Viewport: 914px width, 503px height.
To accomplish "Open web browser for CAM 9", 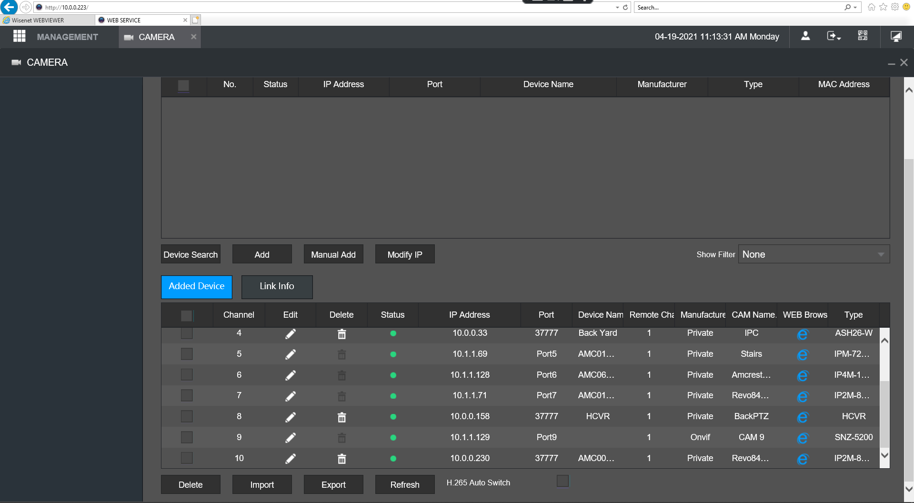I will (x=803, y=438).
